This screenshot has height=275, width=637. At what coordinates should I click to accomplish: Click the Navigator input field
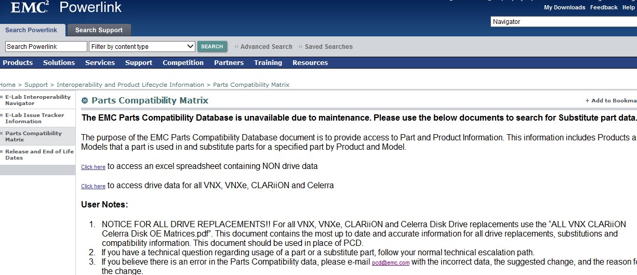[564, 22]
